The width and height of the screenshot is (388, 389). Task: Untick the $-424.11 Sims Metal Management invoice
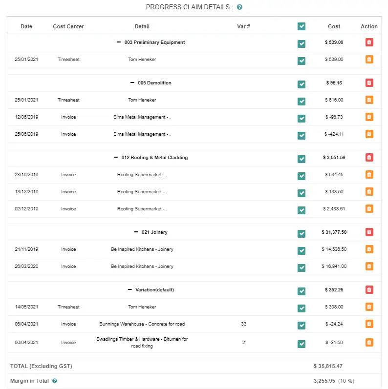302,135
